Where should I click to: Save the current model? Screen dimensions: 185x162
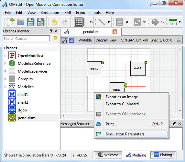(x=31, y=22)
